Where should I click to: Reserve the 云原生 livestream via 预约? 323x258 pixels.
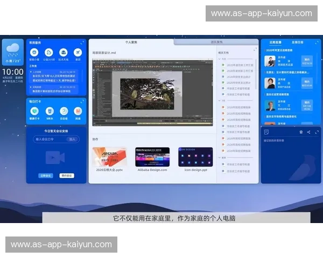[307, 83]
